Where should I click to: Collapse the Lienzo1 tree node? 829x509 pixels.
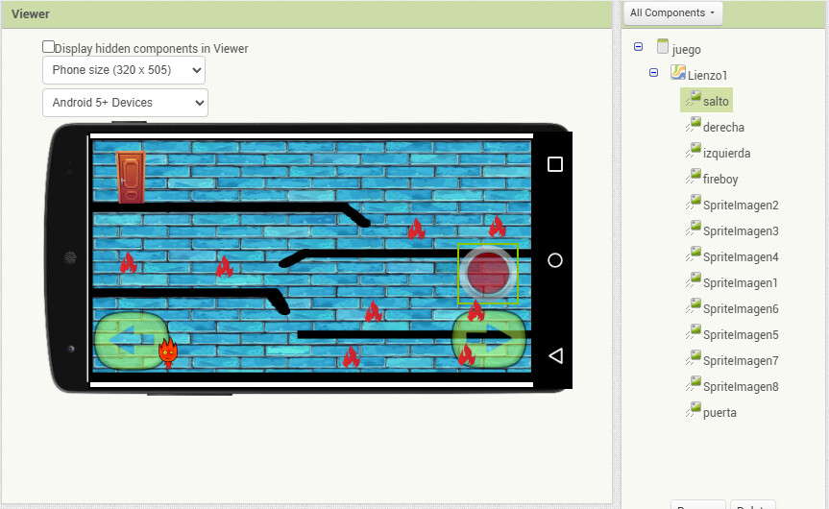pos(653,72)
